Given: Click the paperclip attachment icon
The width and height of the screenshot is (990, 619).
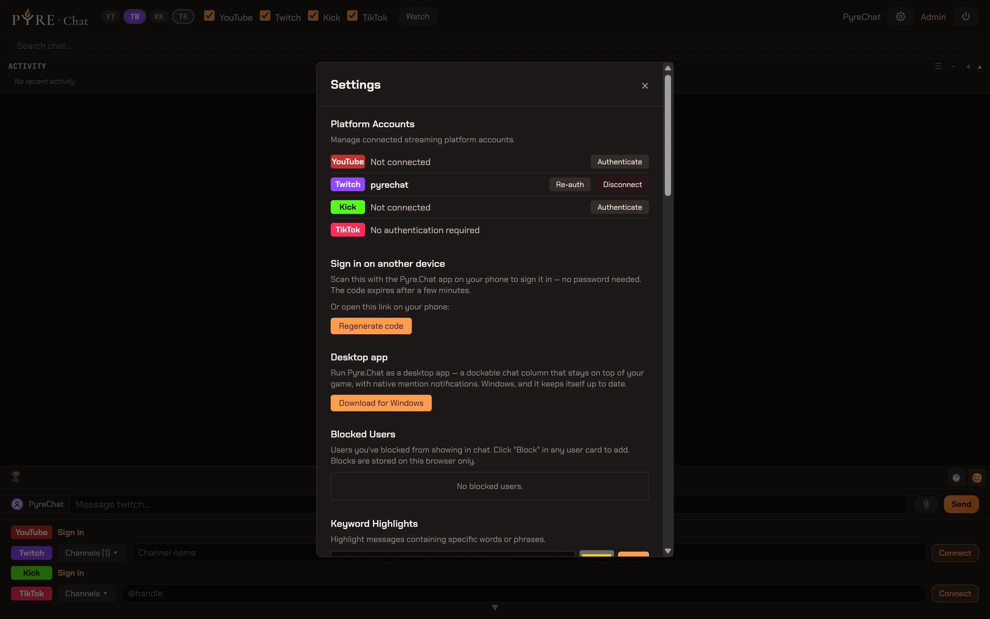Looking at the screenshot, I should coord(926,504).
